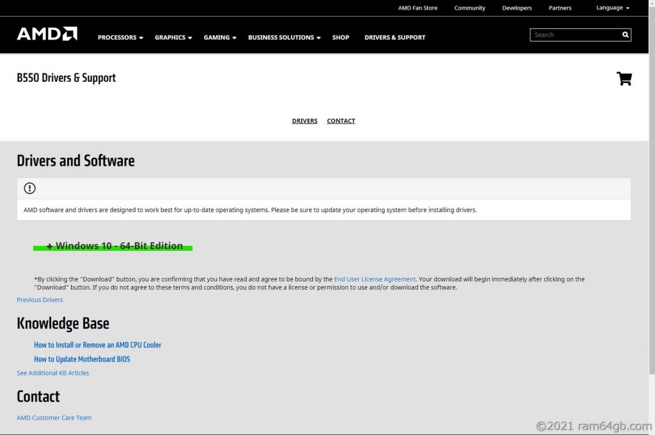Switch to the CONTACT anchor tab
This screenshot has height=435, width=655.
pos(341,121)
